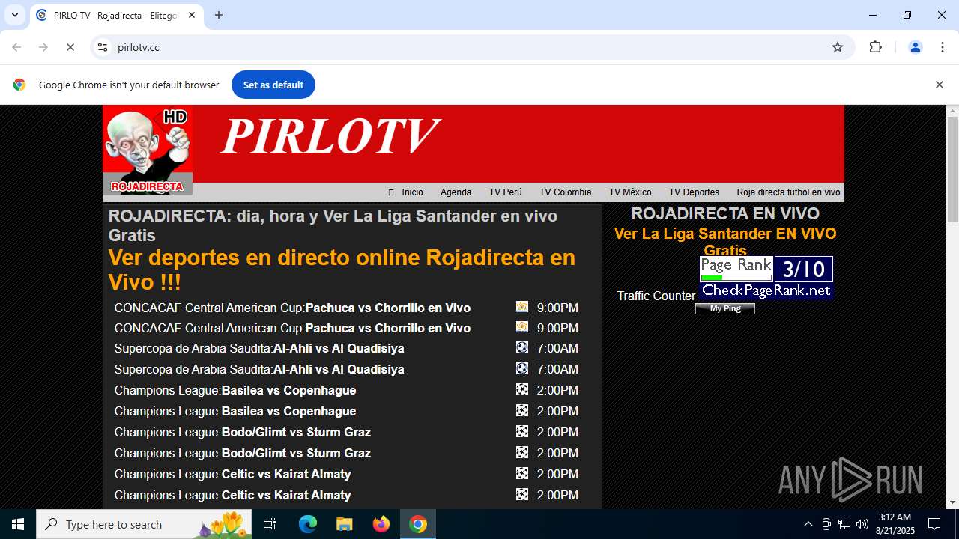
Task: Click the PirloTV Rojadirecta HD logo
Action: pos(148,150)
